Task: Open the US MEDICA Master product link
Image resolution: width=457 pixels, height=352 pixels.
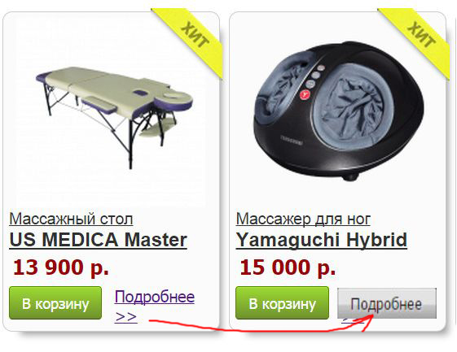Action: (98, 240)
